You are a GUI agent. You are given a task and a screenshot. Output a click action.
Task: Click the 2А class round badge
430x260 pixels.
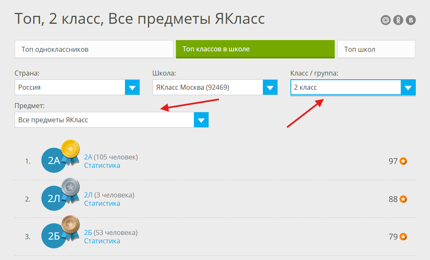click(x=54, y=160)
